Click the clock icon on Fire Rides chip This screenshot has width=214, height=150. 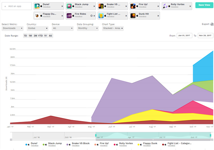[x=91, y=16]
